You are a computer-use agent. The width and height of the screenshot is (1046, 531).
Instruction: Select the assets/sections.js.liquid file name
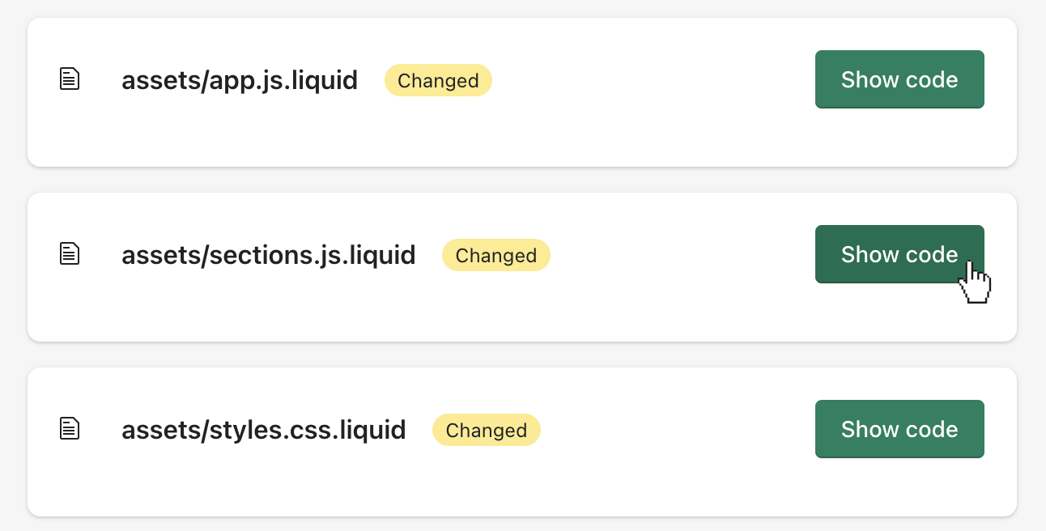(x=268, y=255)
